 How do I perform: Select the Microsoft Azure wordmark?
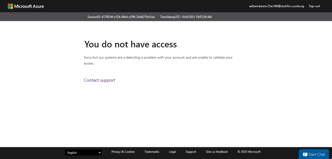point(29,6)
